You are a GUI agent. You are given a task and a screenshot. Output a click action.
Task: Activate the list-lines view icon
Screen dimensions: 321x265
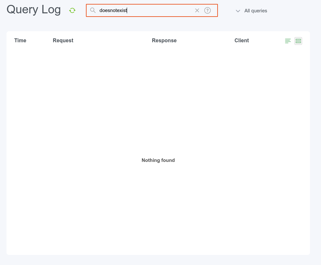click(288, 41)
